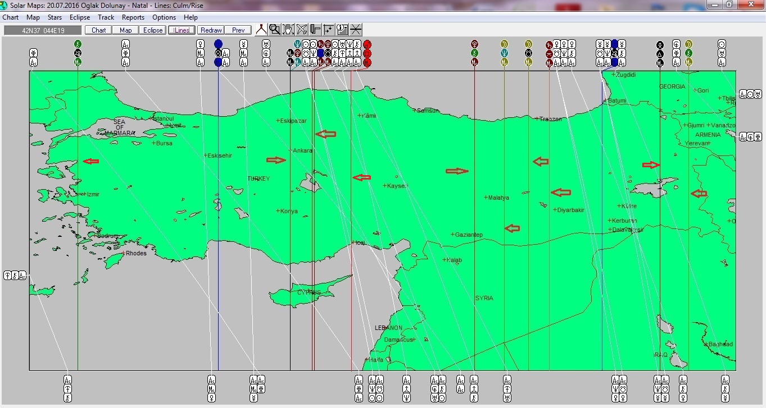Open the Help menu
Viewport: 766px width, 408px height.
[191, 17]
